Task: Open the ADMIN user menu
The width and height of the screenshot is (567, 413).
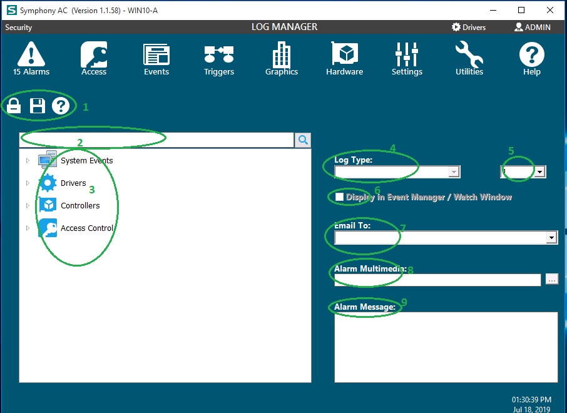Action: (533, 27)
